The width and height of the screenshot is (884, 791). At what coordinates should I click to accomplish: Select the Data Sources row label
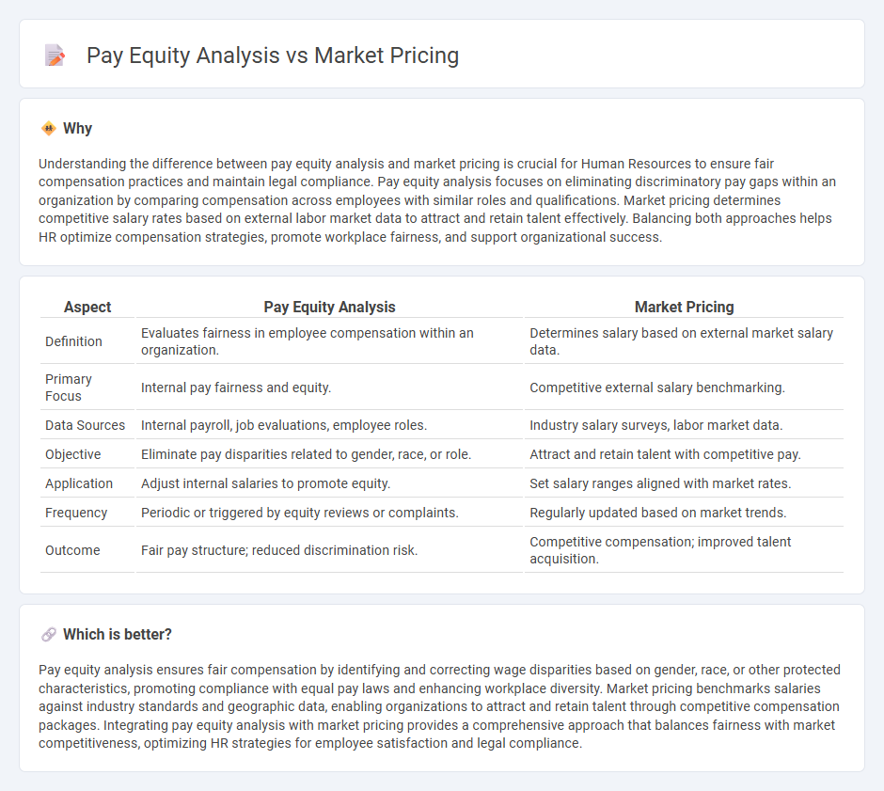point(86,425)
